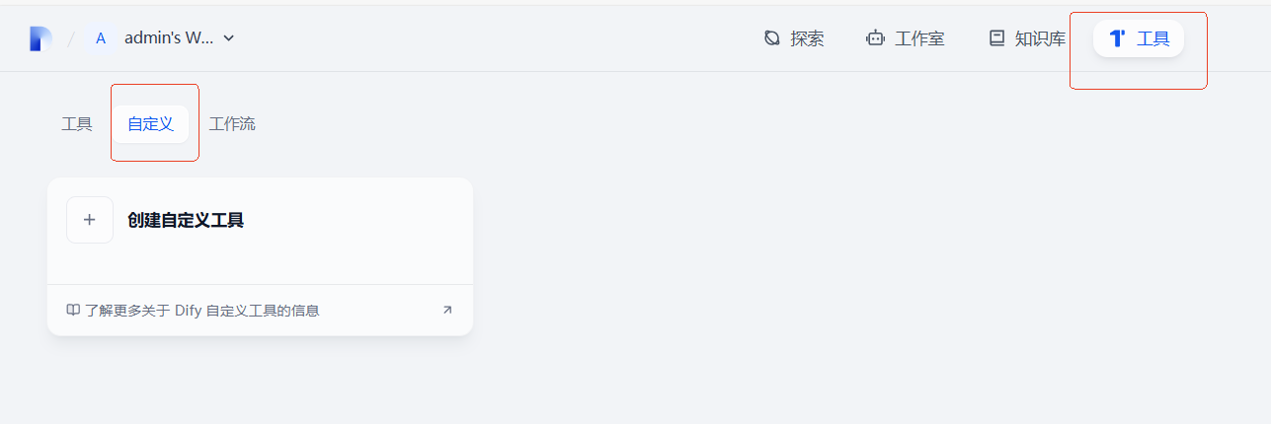Click the book icon in card footer
This screenshot has width=1271, height=424.
pos(73,311)
